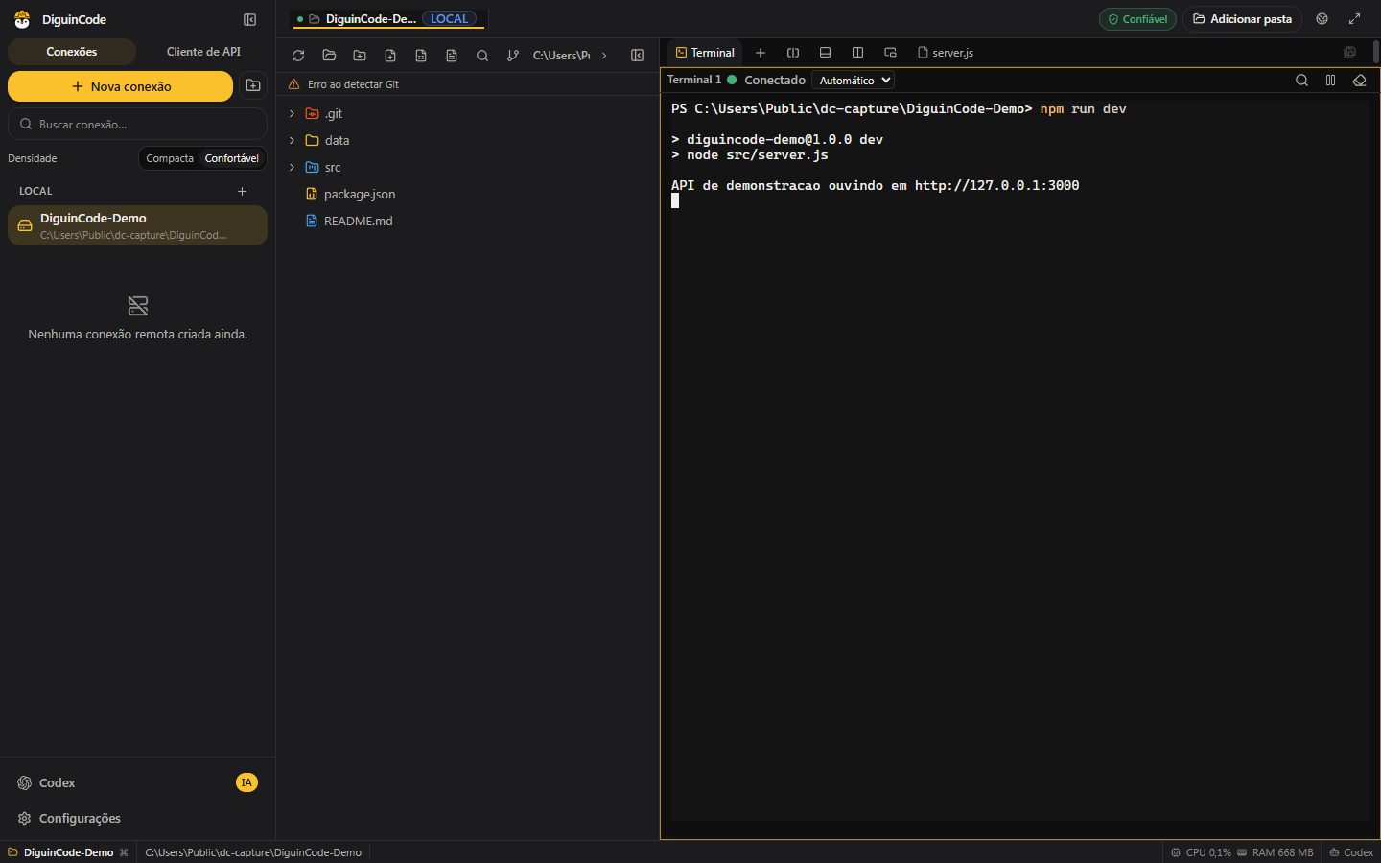Click the Erro ao detectar Git message
Image resolution: width=1381 pixels, height=863 pixels.
point(353,84)
